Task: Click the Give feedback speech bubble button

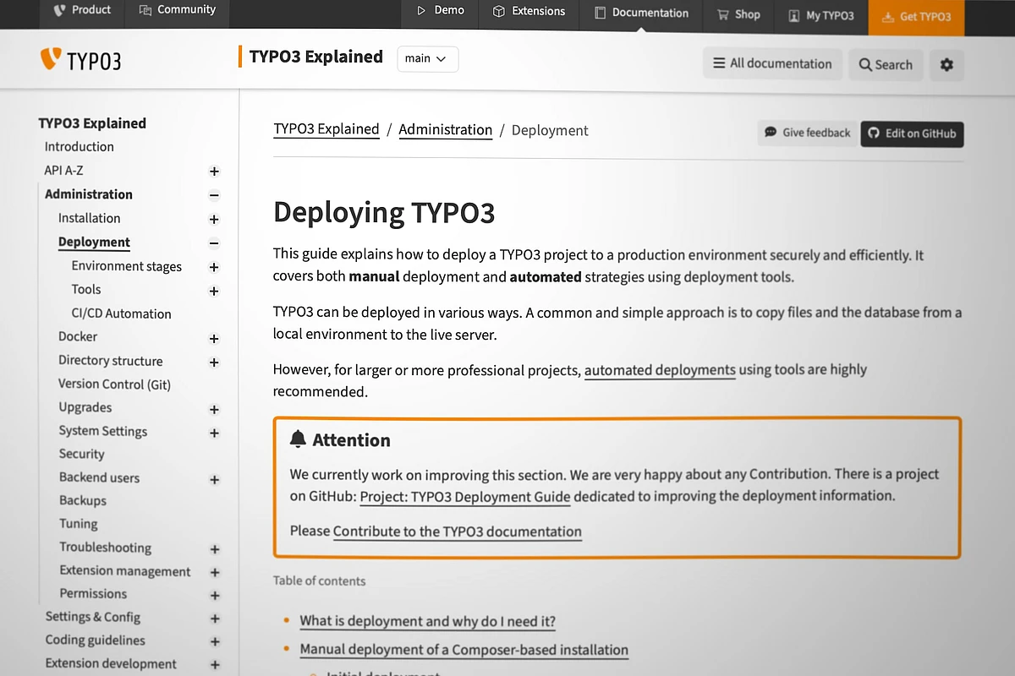Action: click(x=807, y=133)
